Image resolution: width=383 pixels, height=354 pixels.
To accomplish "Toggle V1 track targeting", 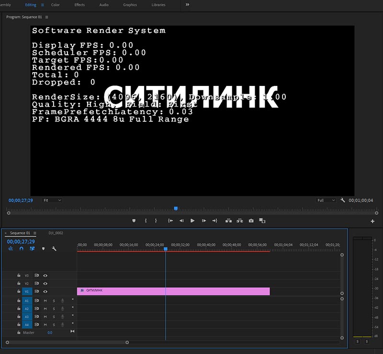I will pyautogui.click(x=27, y=291).
